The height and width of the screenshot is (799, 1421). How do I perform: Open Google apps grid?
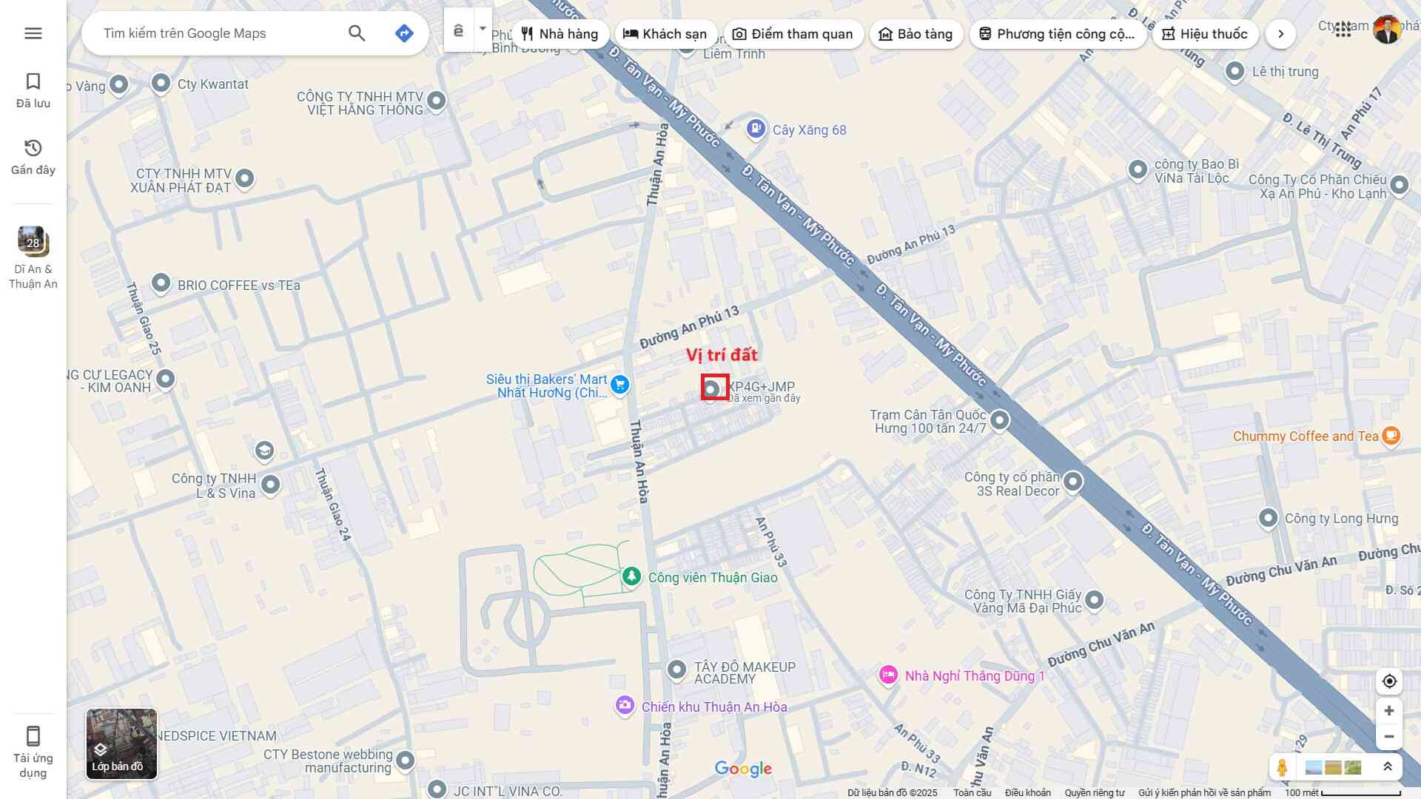1343,31
